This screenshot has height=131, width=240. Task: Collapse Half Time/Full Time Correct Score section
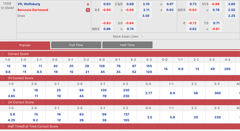3,126
